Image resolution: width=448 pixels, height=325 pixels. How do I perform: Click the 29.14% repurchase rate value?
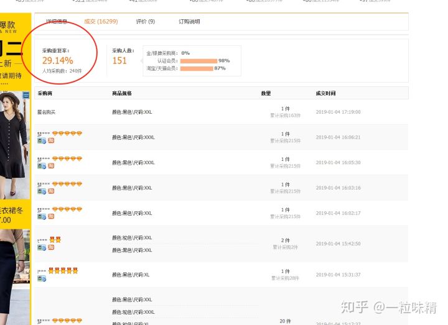[x=58, y=60]
